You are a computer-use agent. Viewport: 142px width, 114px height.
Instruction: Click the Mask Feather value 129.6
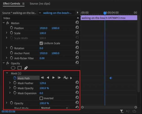click(43, 83)
